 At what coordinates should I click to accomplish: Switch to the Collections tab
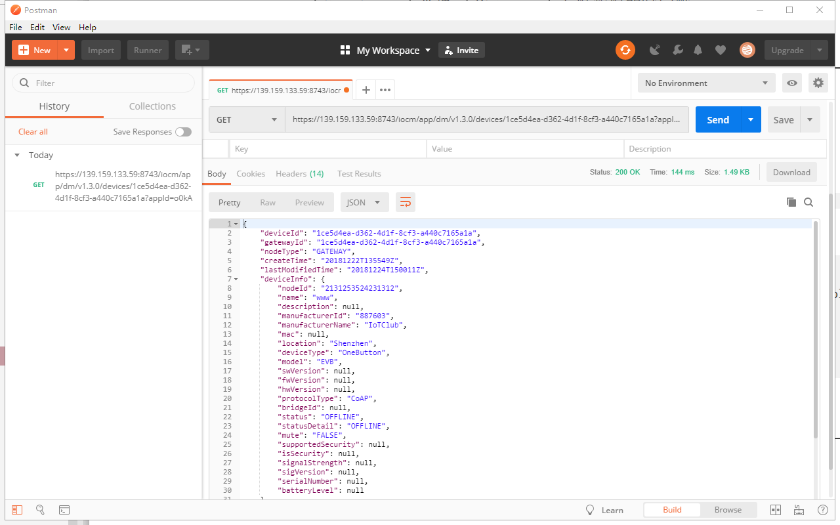click(152, 106)
